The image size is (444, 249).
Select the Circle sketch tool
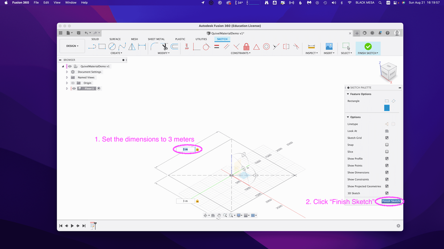click(112, 47)
